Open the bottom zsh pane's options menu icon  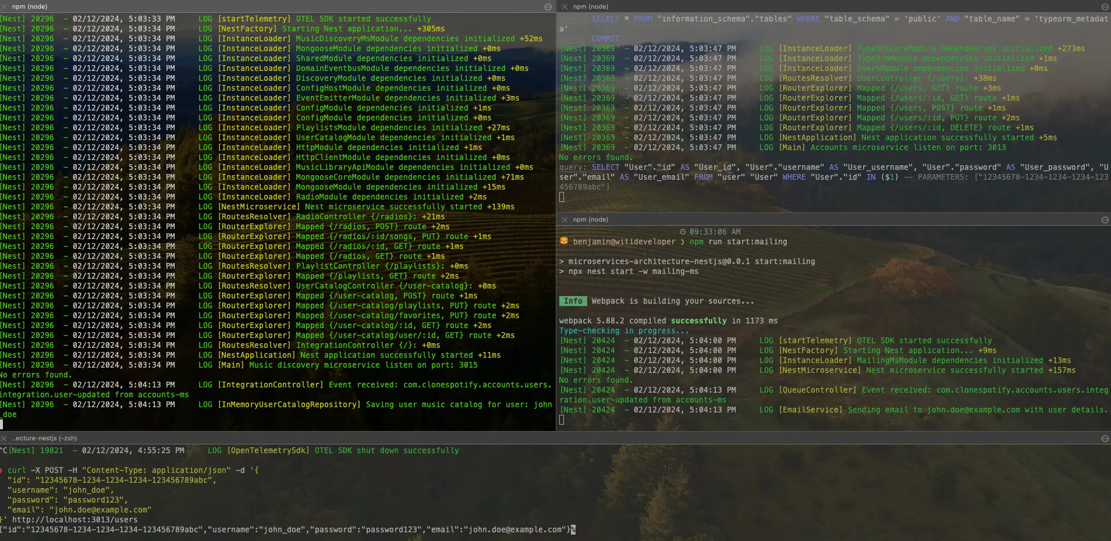coord(1105,438)
